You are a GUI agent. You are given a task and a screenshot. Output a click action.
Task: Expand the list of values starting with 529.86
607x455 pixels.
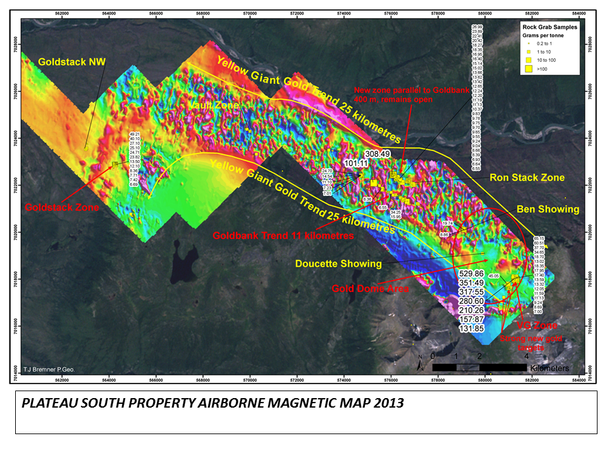pyautogui.click(x=471, y=275)
